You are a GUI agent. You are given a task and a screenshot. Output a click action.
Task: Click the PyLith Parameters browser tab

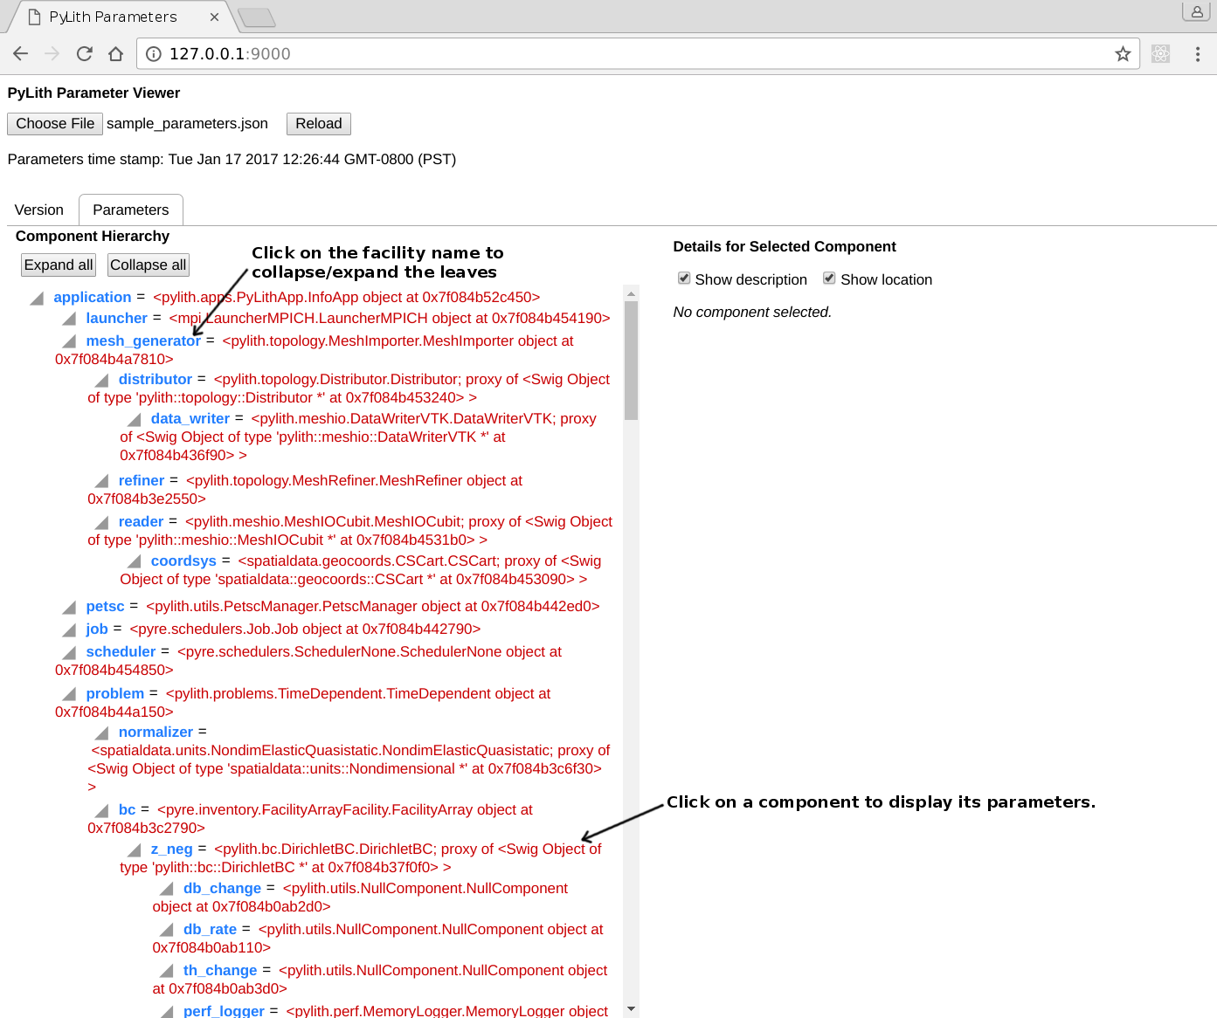pyautogui.click(x=121, y=17)
